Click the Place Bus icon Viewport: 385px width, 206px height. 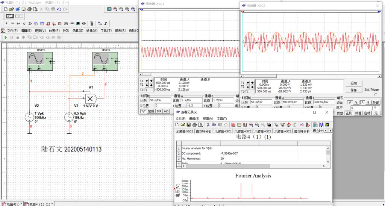106,24
